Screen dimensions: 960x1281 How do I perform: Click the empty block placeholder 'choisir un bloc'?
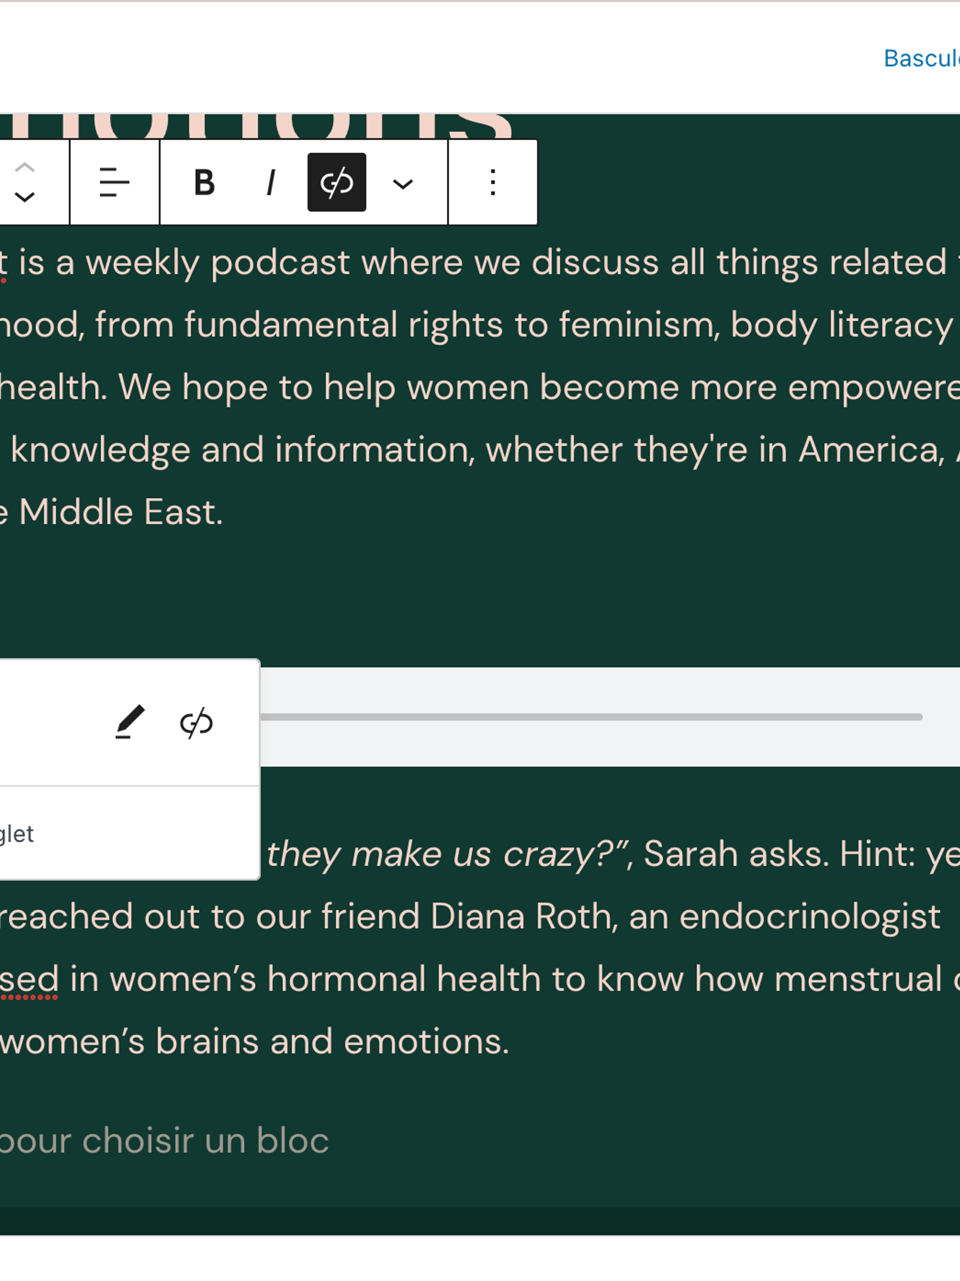pos(164,1140)
